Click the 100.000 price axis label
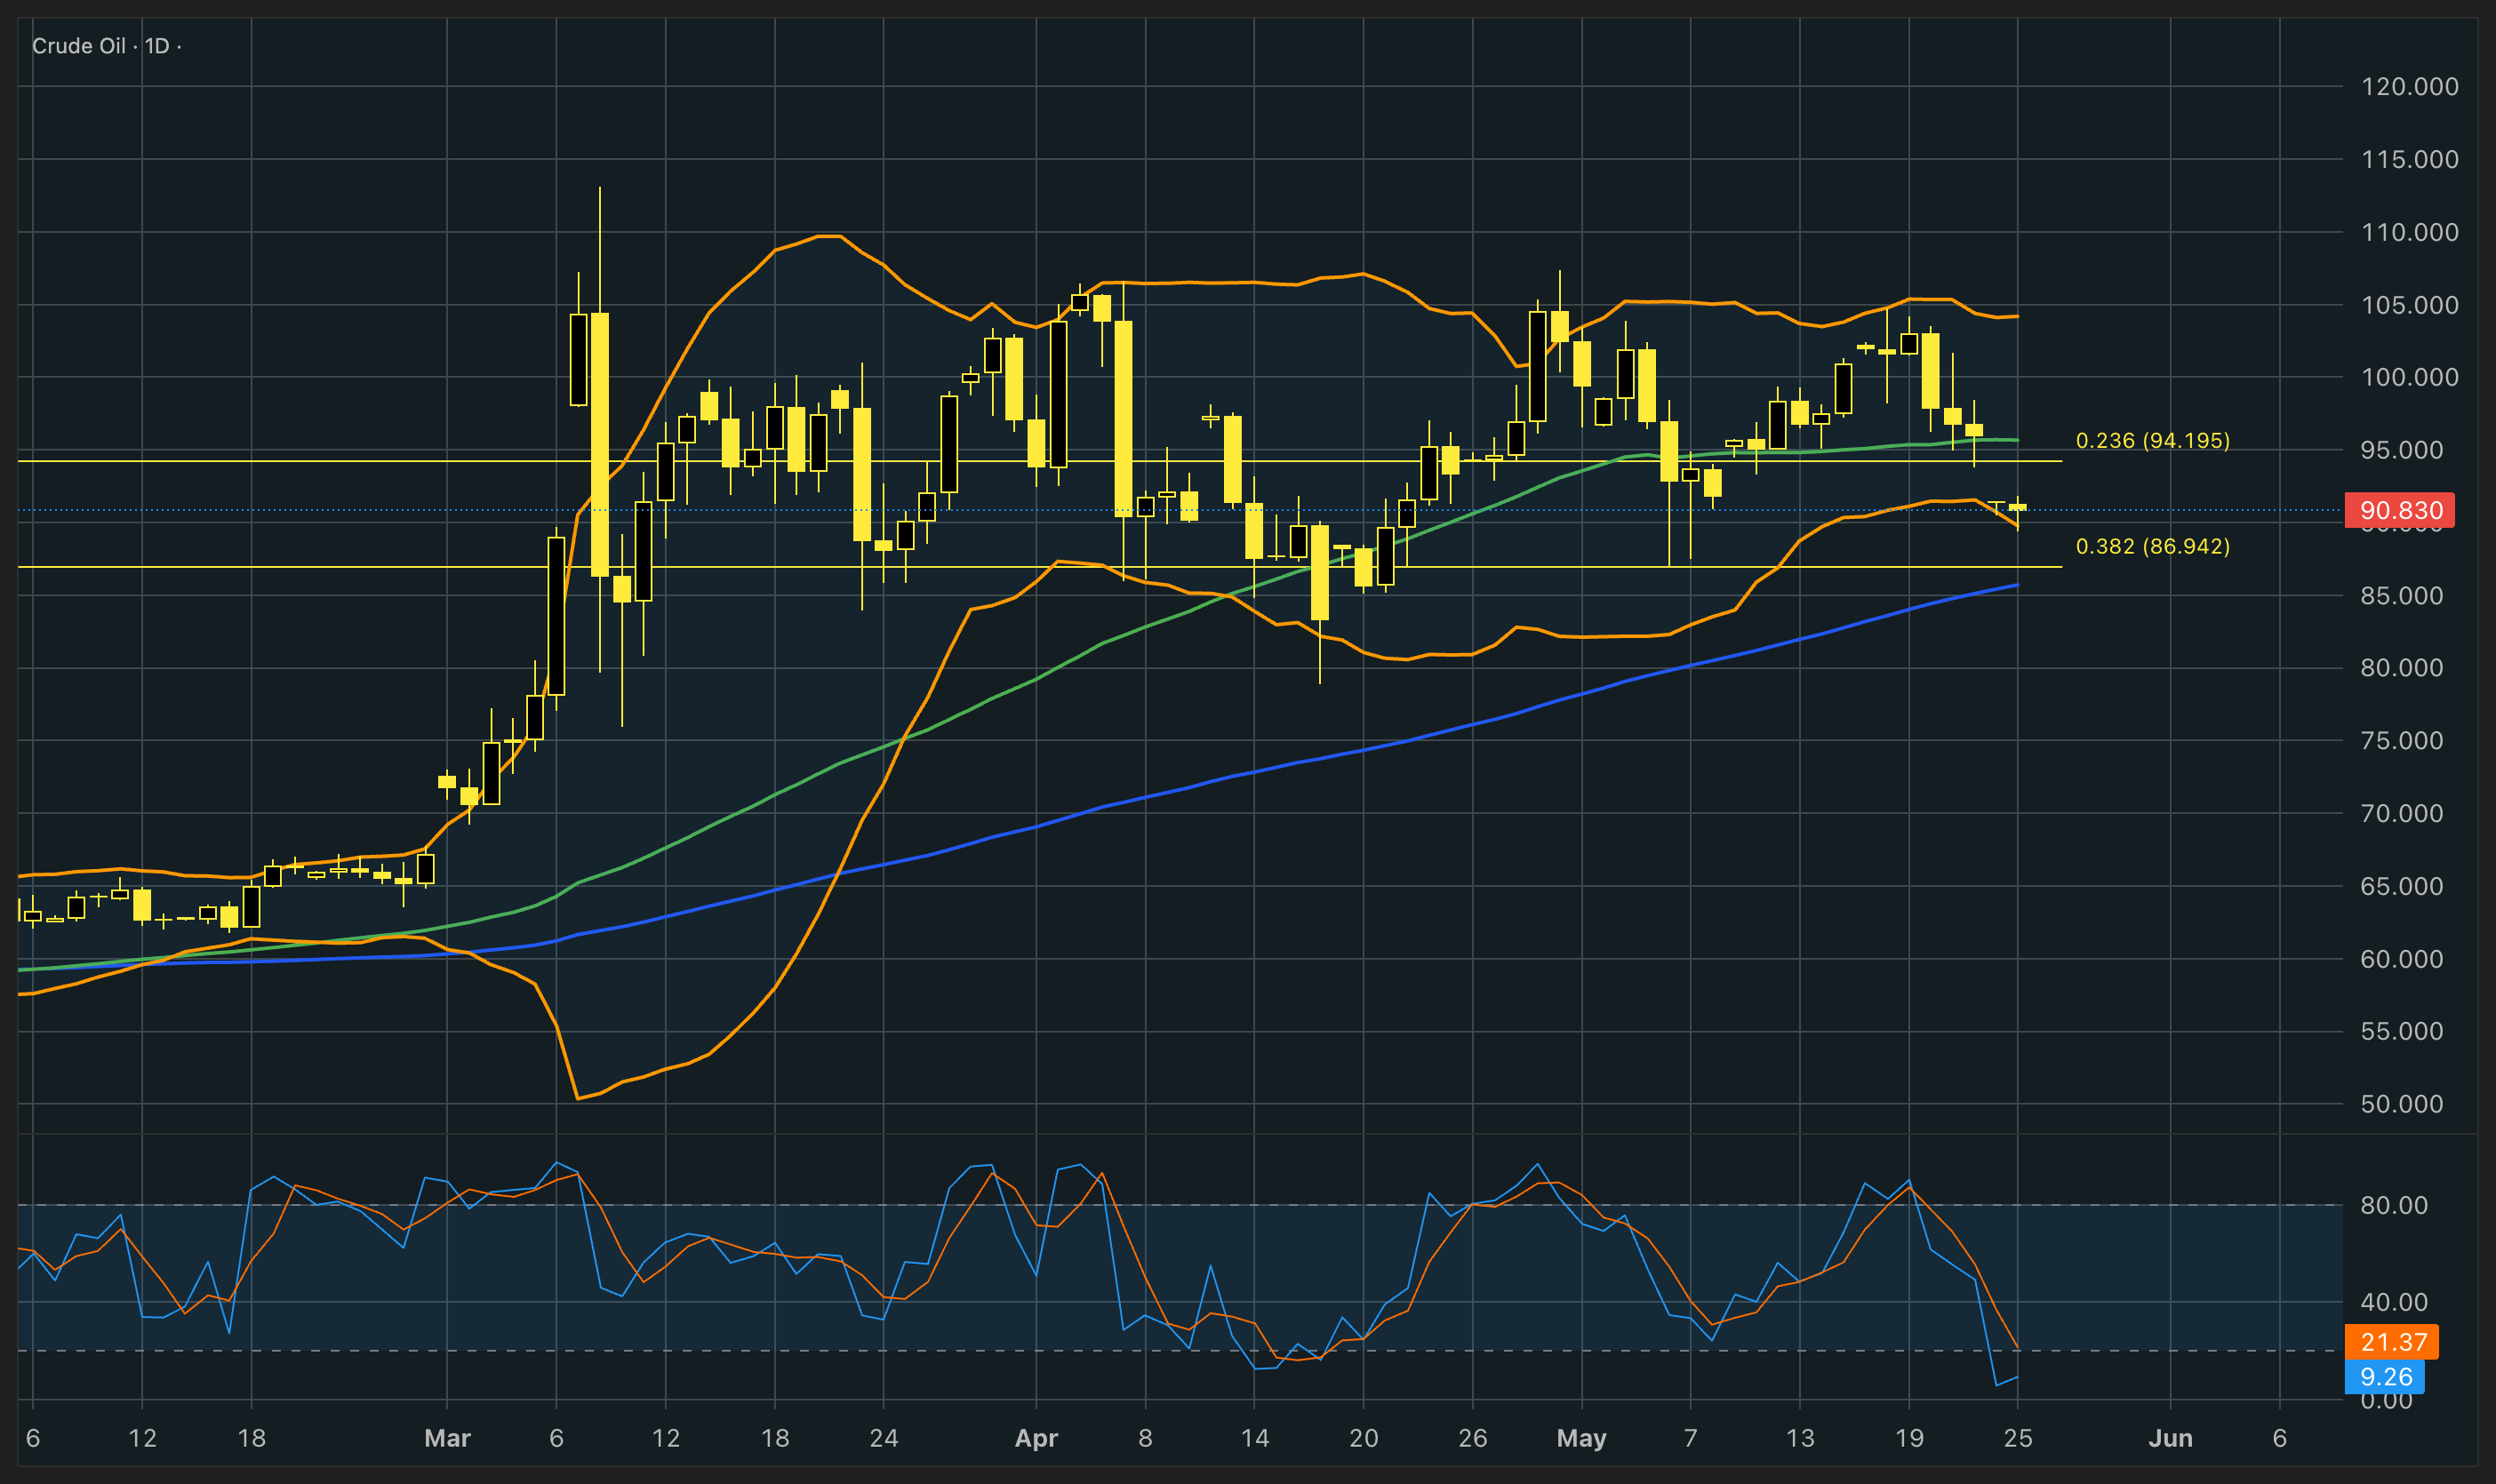The image size is (2496, 1484). coord(2409,377)
